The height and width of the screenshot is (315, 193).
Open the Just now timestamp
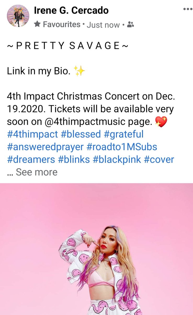103,25
